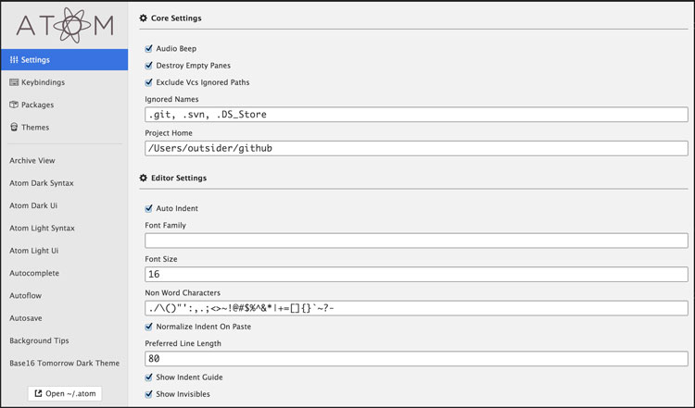Click the Font Size label
The image size is (695, 408).
[x=161, y=259]
